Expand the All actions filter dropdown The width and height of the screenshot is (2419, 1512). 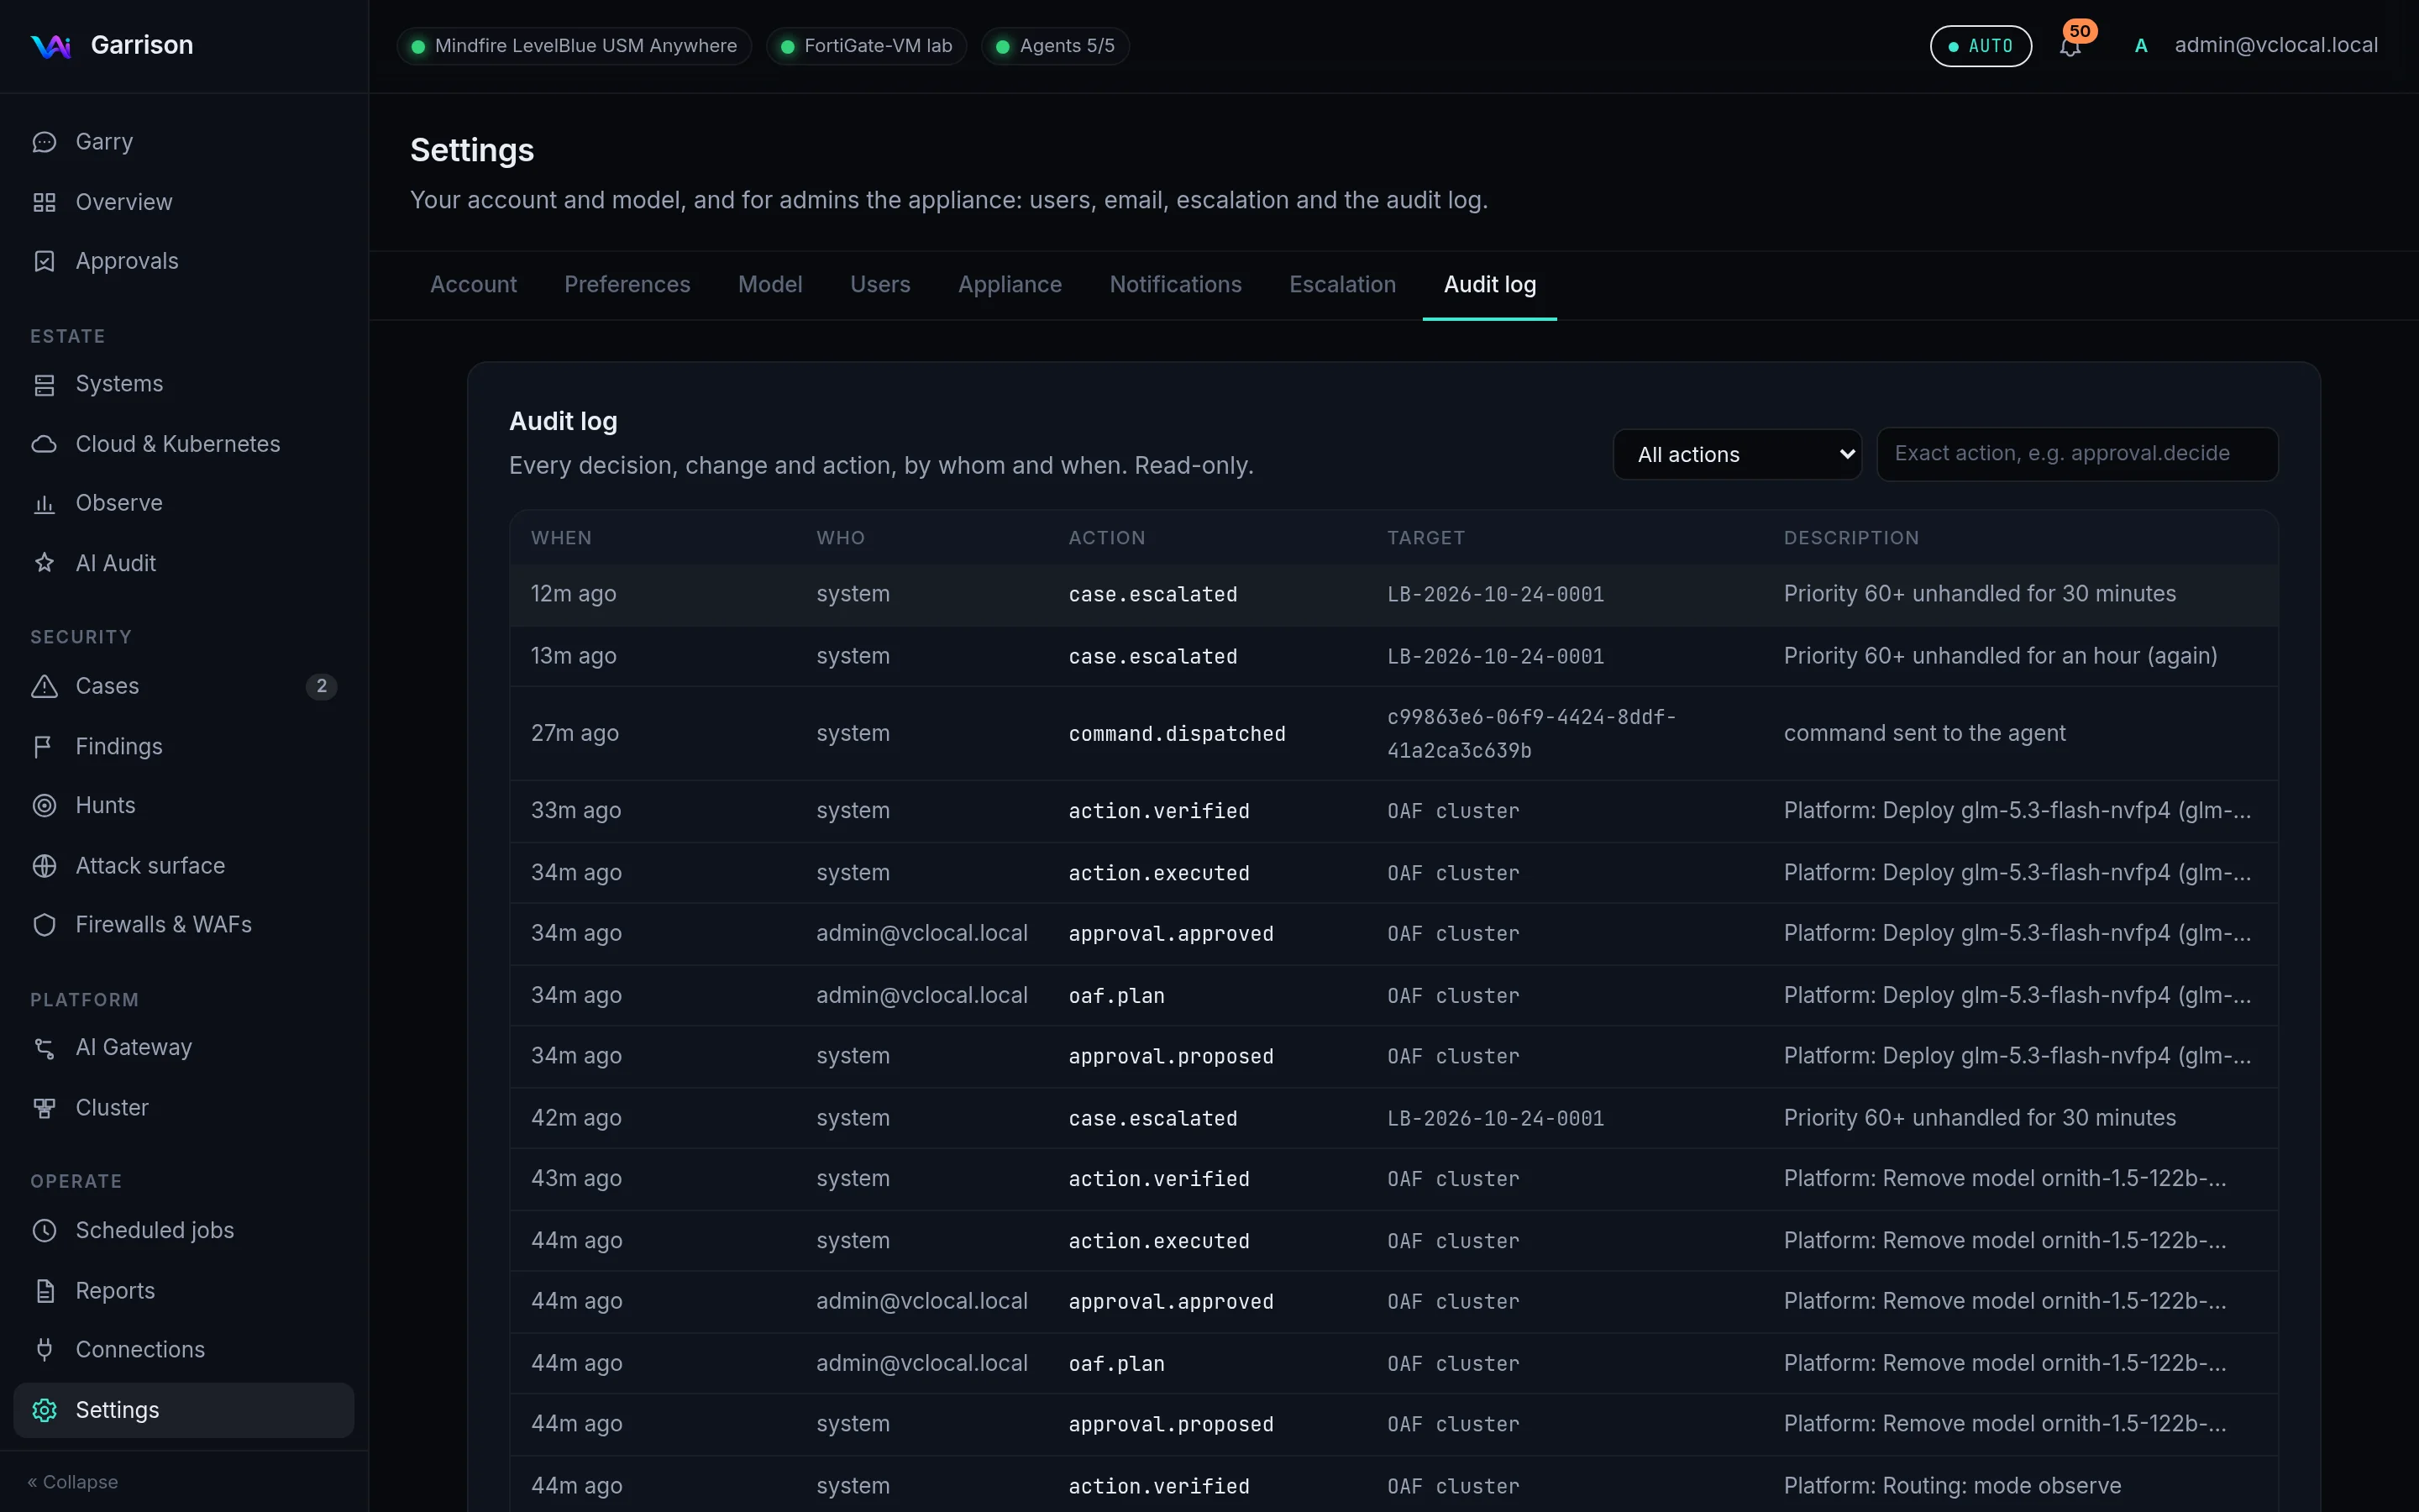(x=1737, y=454)
